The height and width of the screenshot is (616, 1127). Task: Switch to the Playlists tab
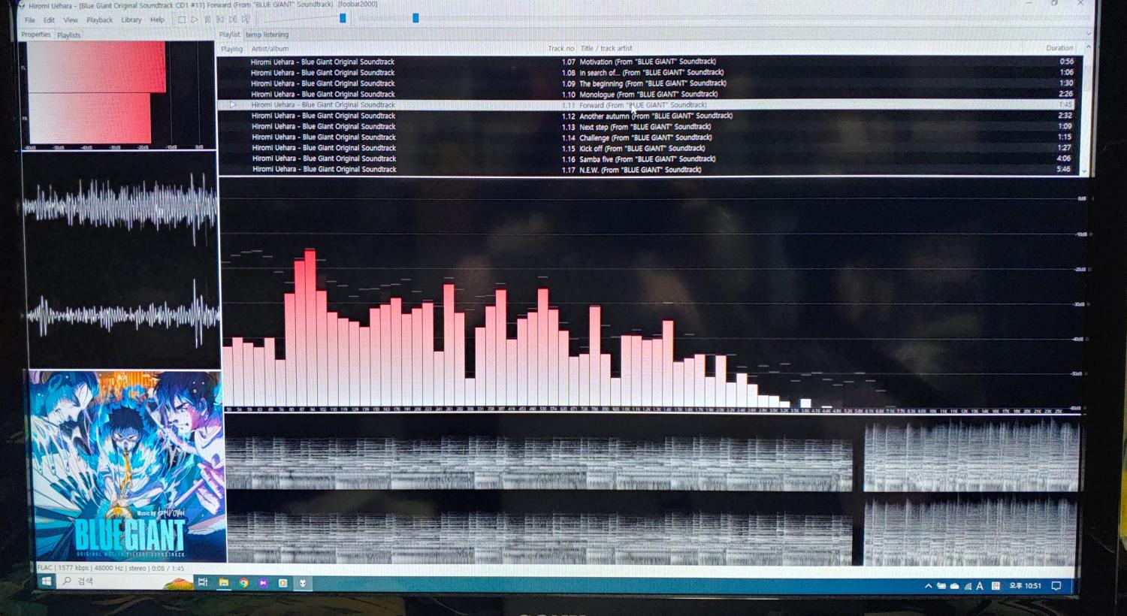pos(69,35)
